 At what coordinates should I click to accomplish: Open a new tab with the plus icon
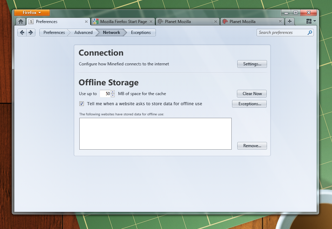pos(289,21)
